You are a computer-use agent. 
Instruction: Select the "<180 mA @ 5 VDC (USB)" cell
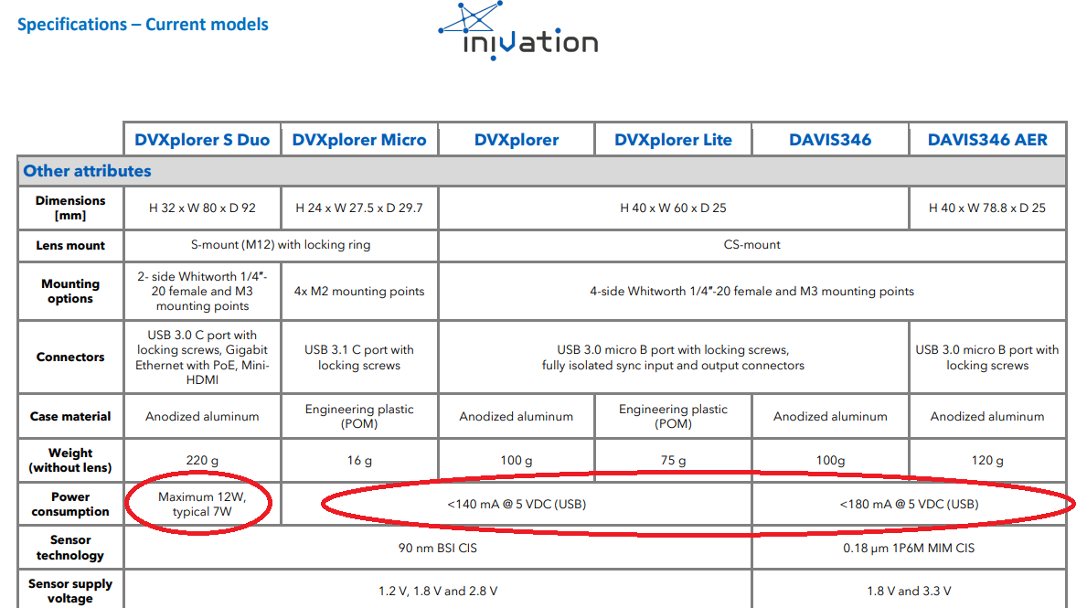tap(909, 504)
